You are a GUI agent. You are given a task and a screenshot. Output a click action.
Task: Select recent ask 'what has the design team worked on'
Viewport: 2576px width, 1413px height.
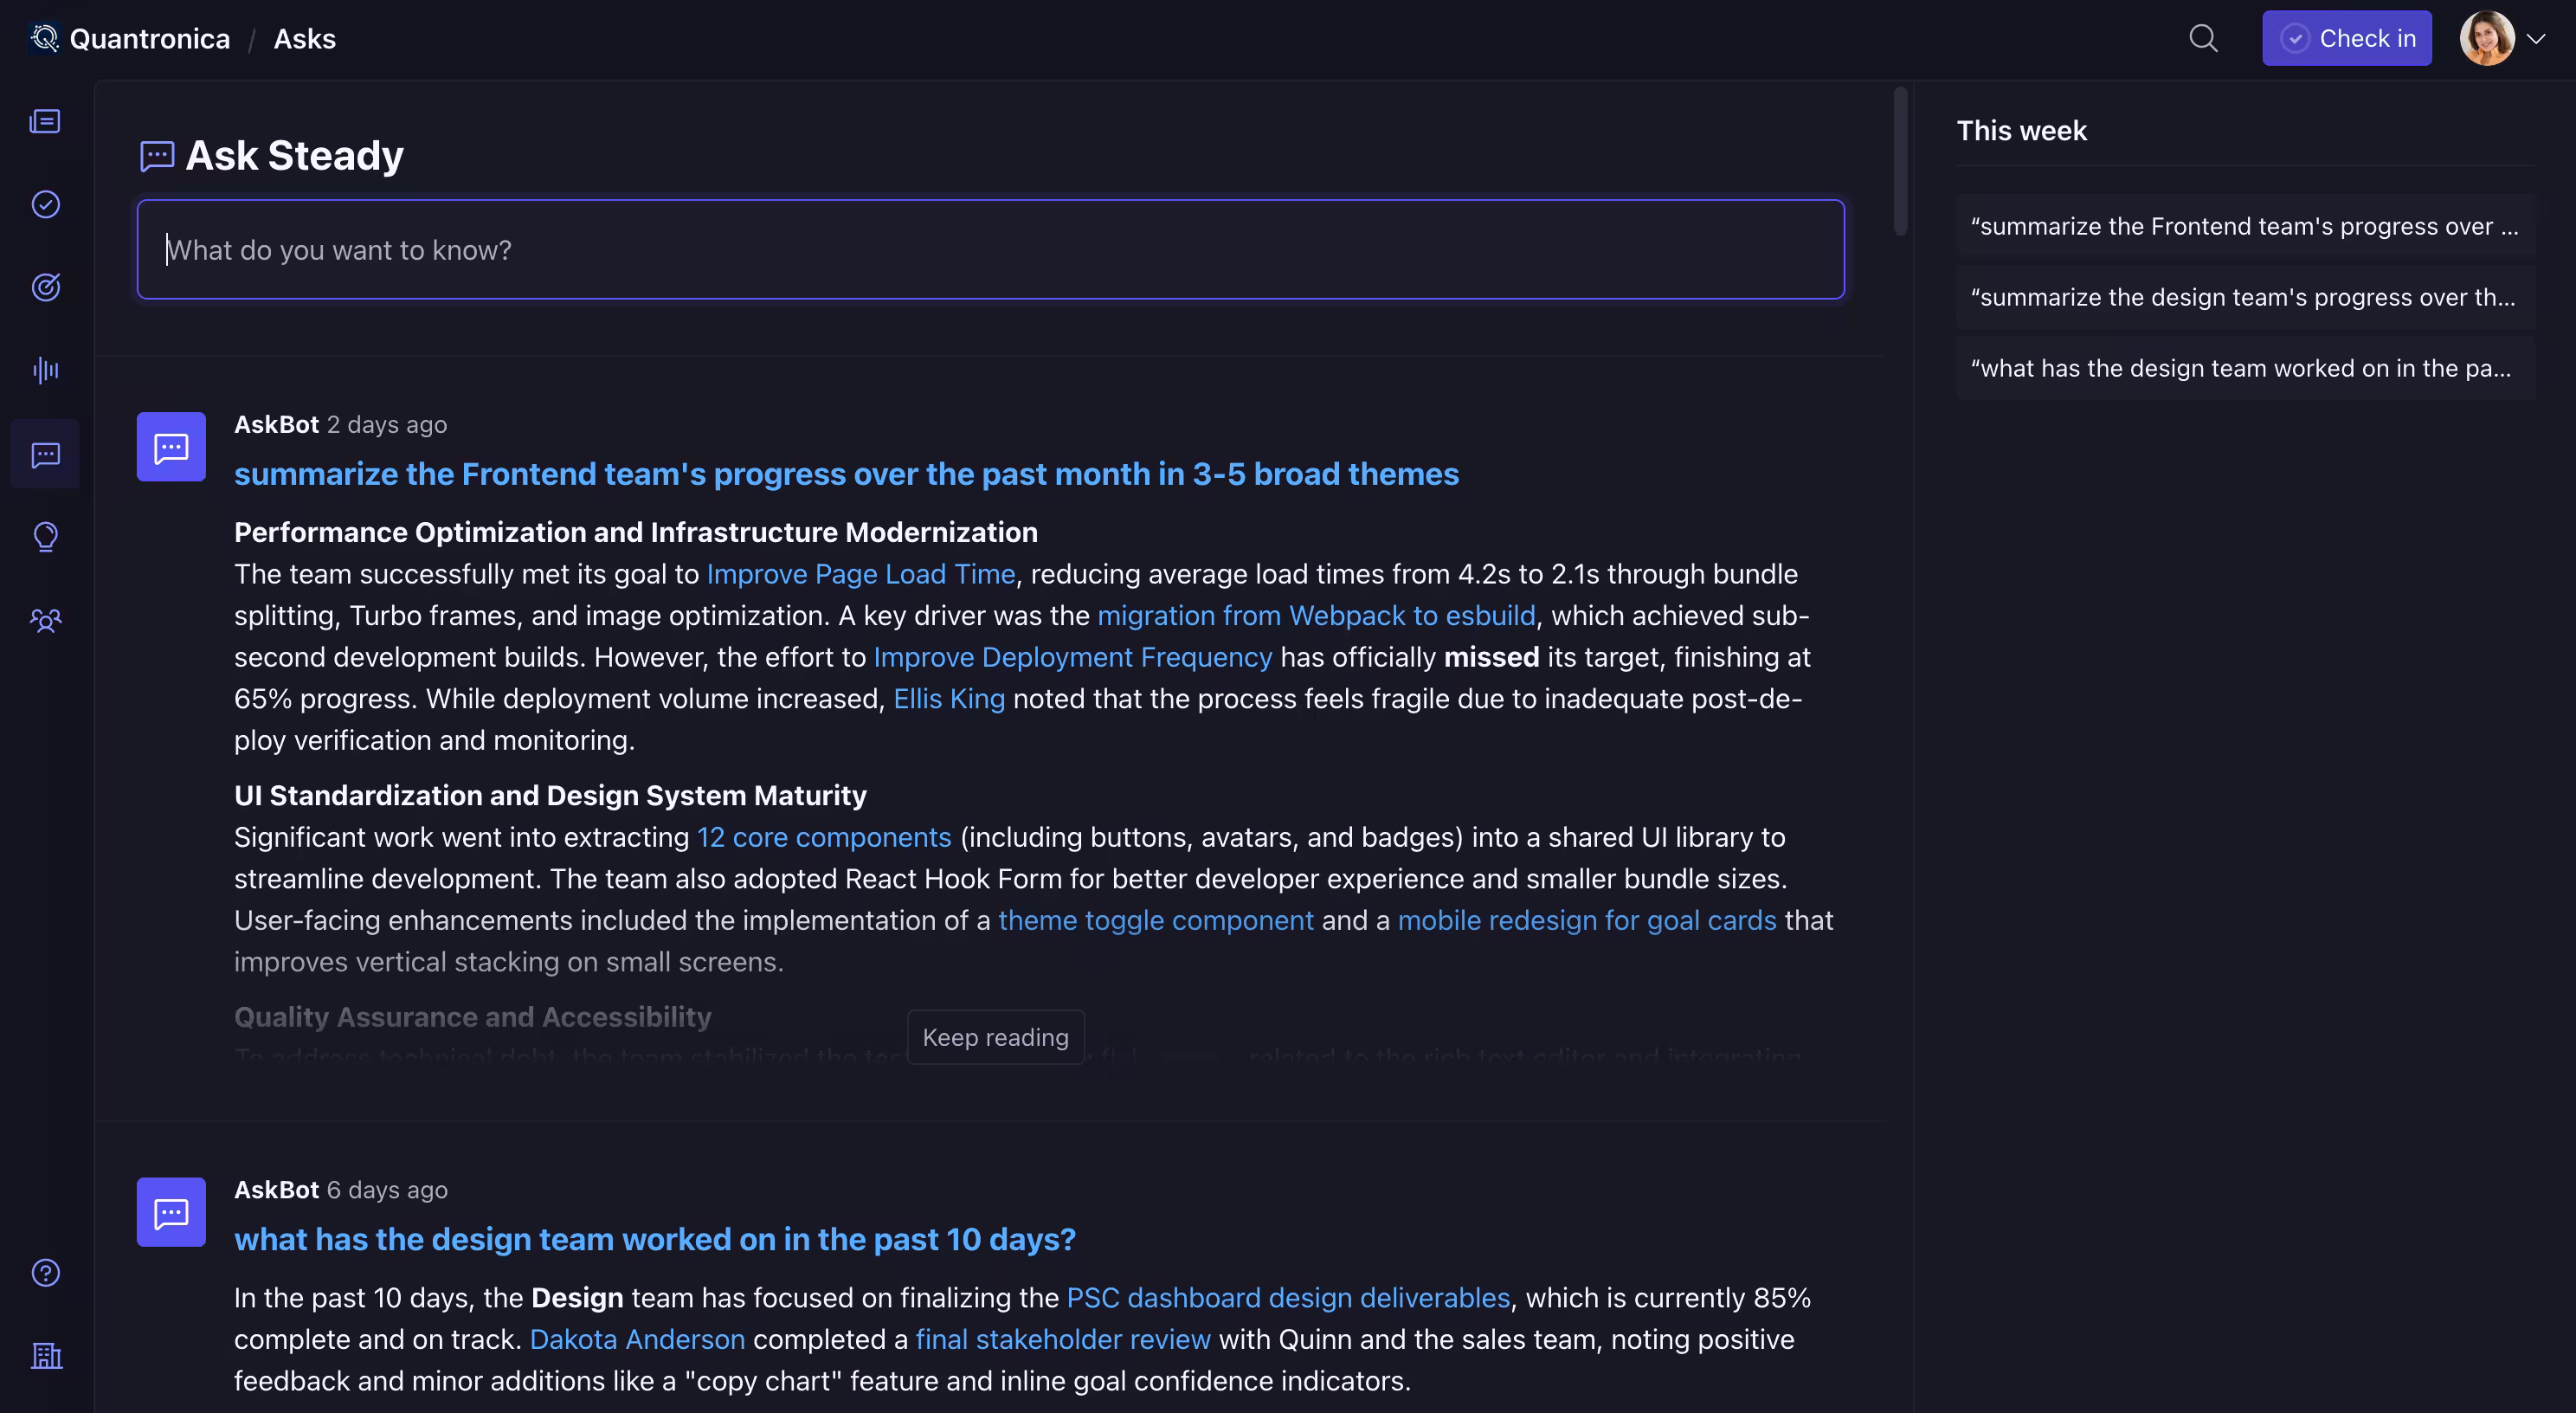click(2245, 368)
